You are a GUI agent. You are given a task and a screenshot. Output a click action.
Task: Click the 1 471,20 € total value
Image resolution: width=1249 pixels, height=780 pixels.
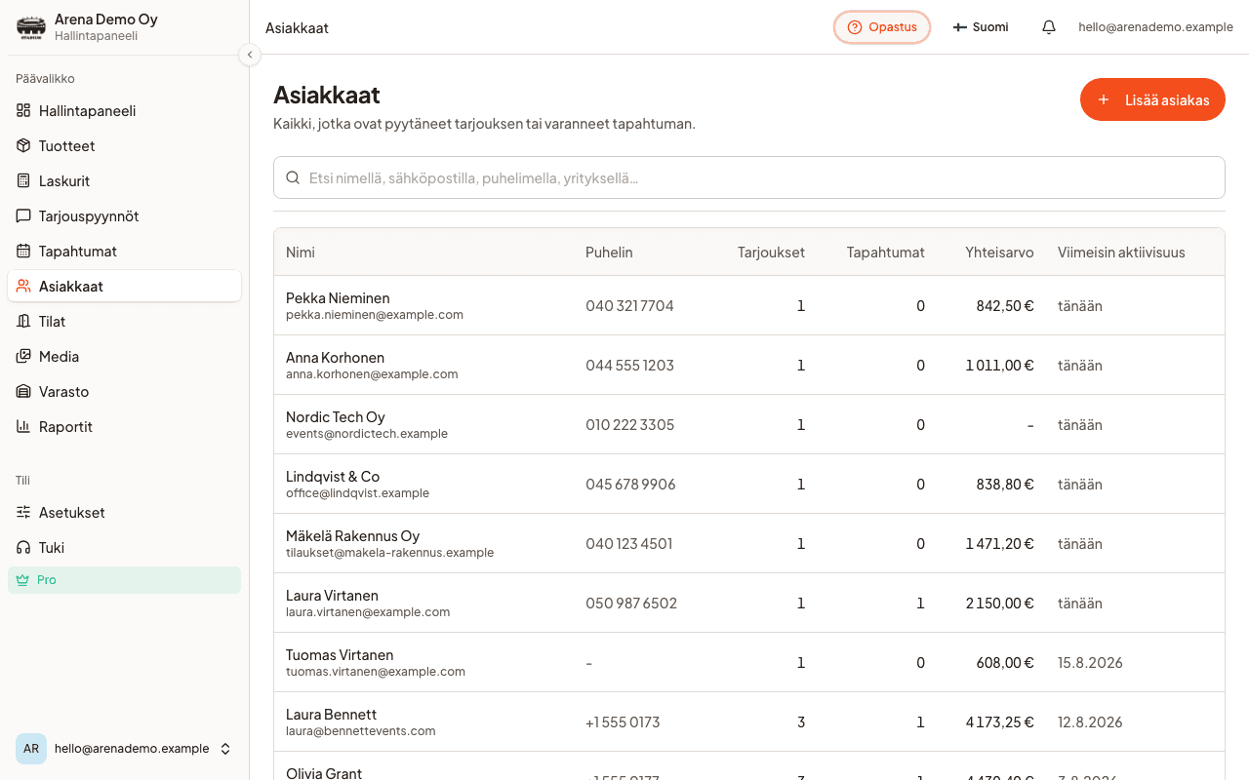[x=1000, y=544]
